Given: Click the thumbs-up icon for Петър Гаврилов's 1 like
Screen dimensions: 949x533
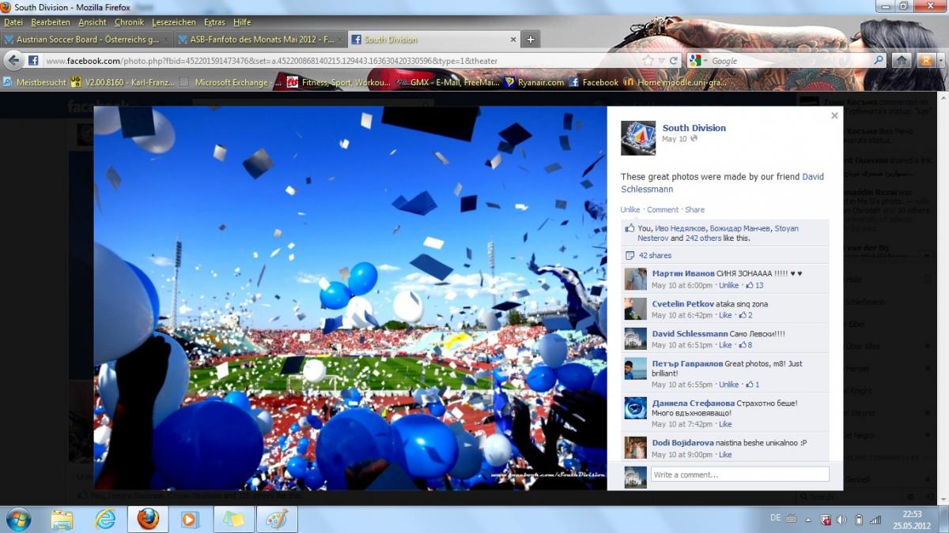Looking at the screenshot, I should coord(749,385).
